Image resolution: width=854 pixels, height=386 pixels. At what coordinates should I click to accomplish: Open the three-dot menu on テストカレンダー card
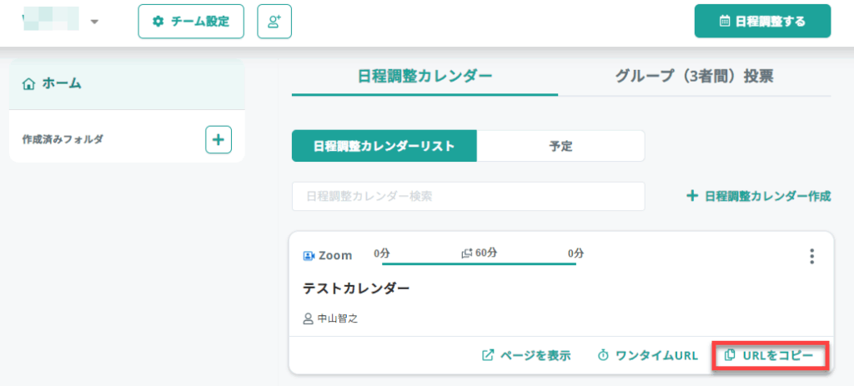click(811, 257)
